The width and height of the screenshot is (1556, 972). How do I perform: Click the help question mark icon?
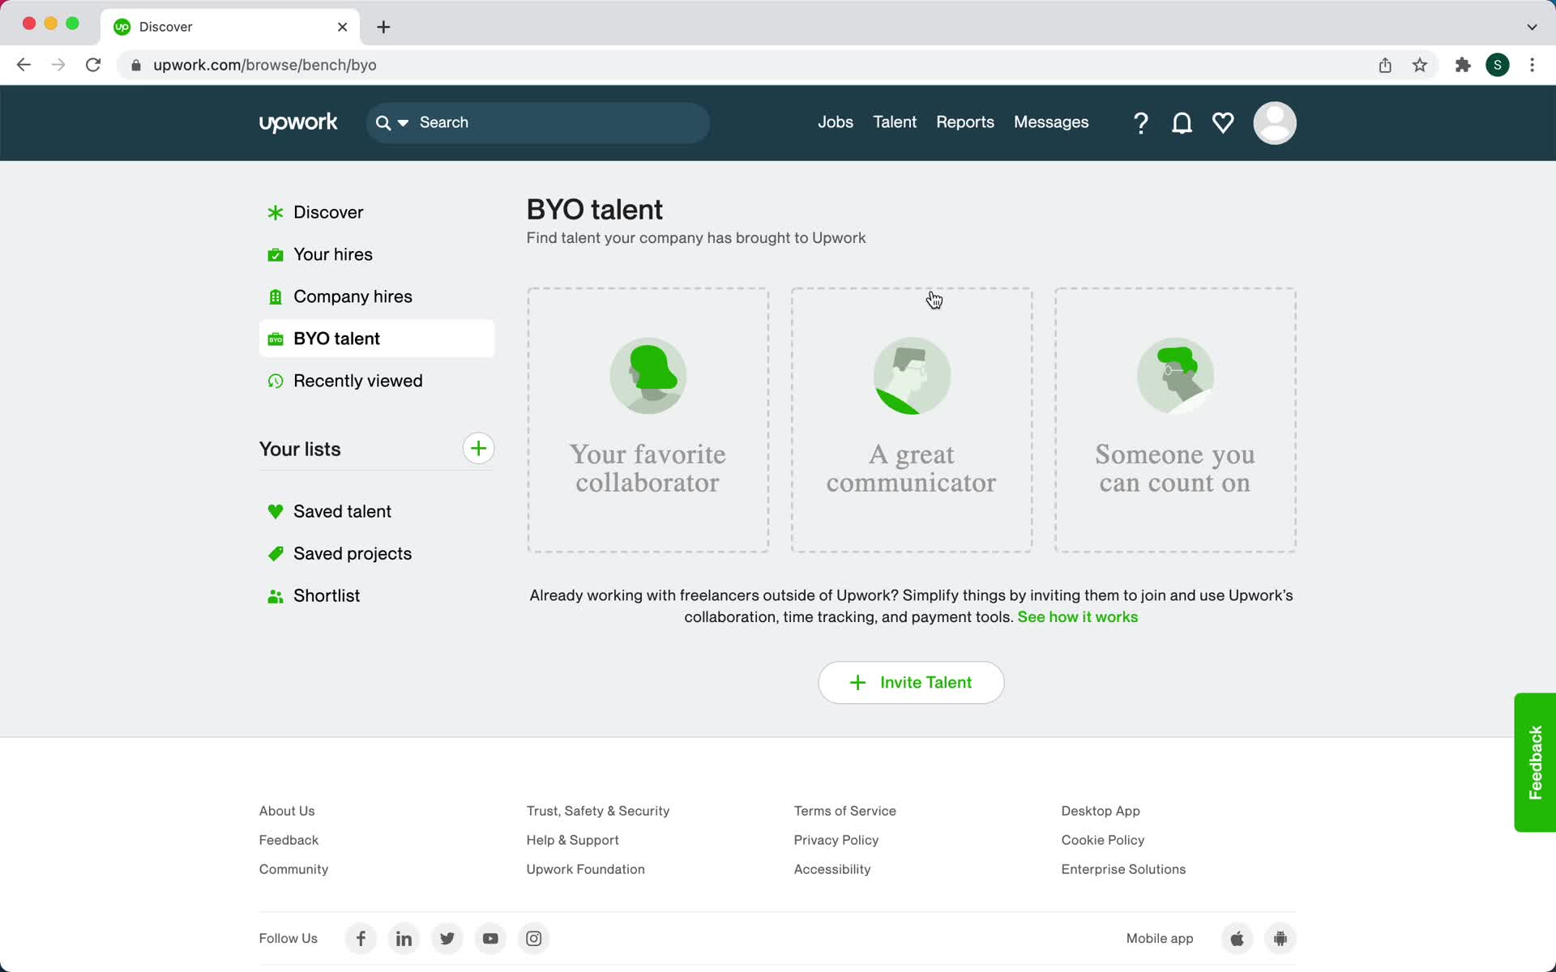pos(1140,122)
